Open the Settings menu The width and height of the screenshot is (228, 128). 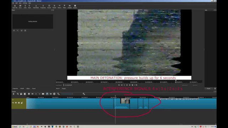pyautogui.click(x=25, y=3)
